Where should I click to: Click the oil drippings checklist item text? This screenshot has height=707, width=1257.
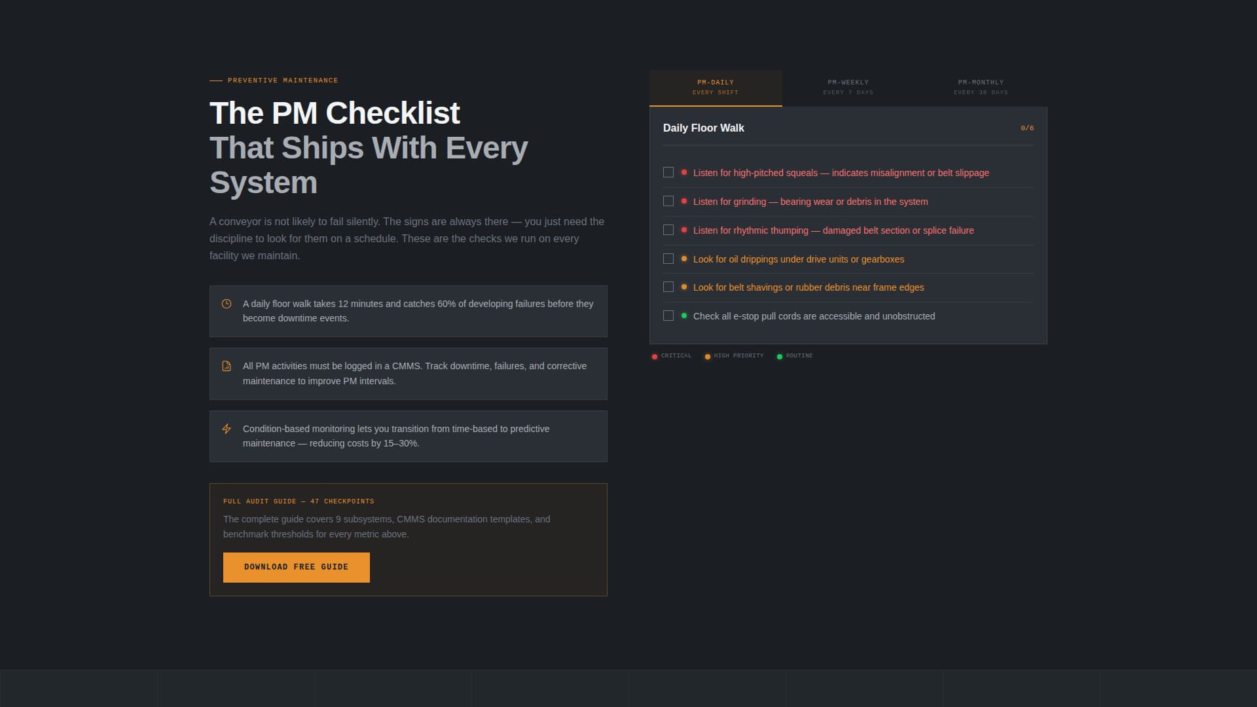798,259
